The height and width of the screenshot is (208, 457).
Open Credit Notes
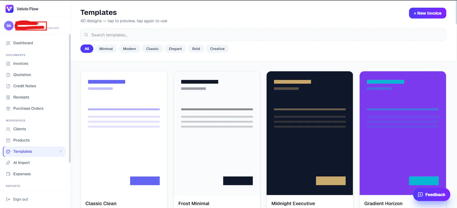(35, 86)
